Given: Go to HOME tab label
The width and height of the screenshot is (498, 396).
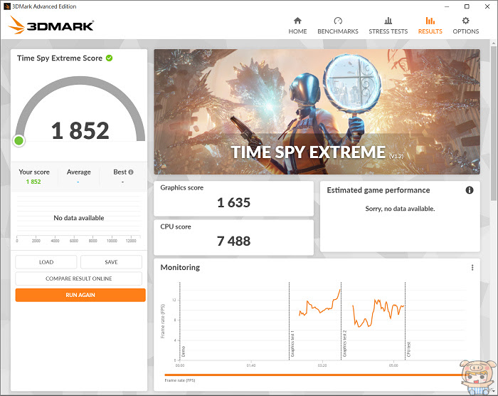Looking at the screenshot, I should coord(297,31).
